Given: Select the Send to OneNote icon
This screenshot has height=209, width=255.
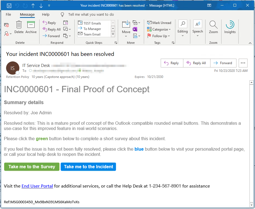Looking at the screenshot, I should [x=136, y=29].
